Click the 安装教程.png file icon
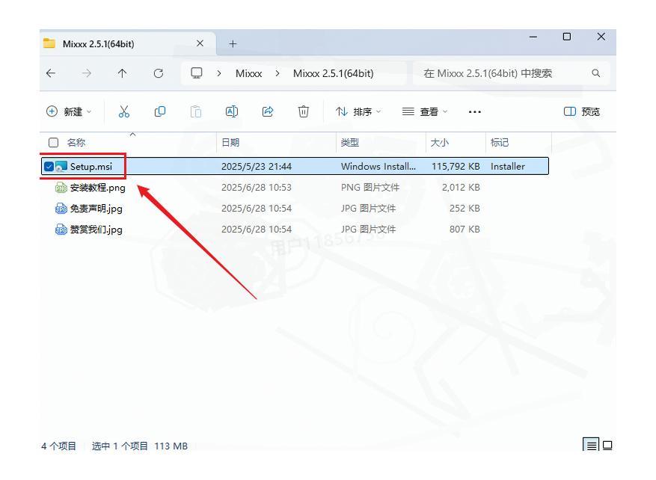Screen dimensions: 656x480 point(61,188)
